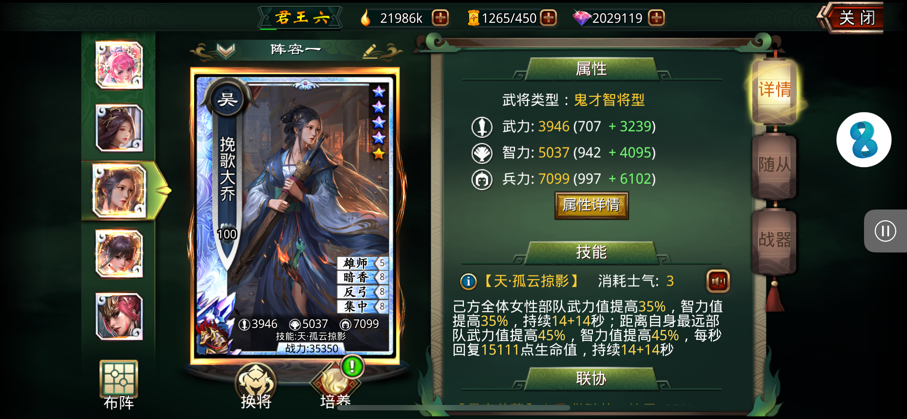Screen dimensions: 907x419
Task: Switch to the 随从 tab
Action: 774,165
